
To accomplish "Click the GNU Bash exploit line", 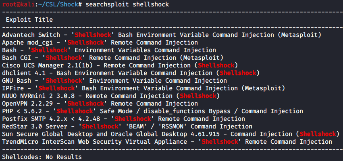I will (x=114, y=80).
